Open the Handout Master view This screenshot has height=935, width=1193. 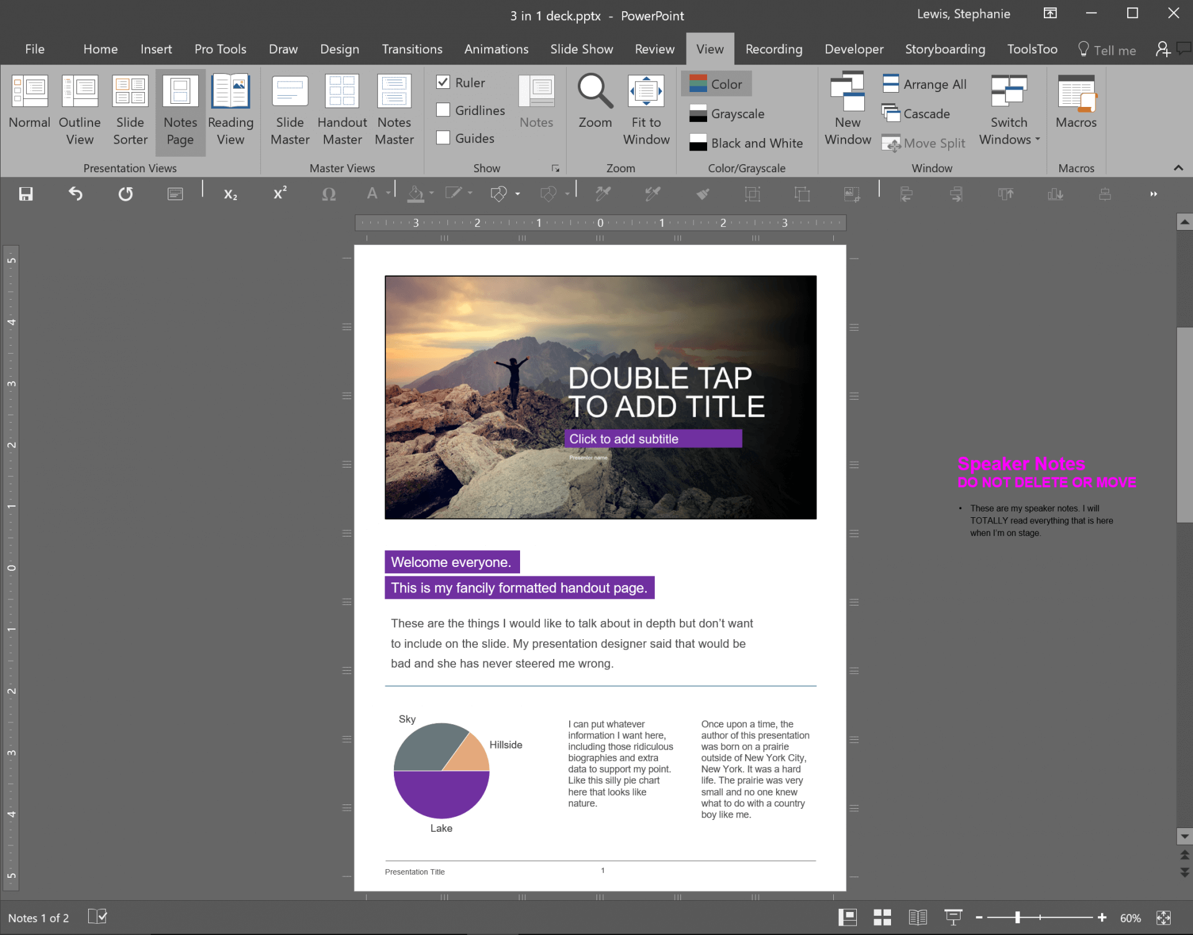342,111
